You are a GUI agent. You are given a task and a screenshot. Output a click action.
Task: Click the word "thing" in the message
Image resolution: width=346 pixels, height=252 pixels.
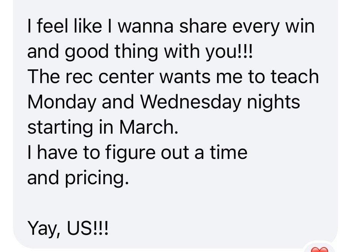coord(136,52)
